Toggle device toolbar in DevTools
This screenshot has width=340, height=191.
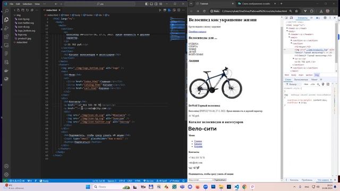291,18
